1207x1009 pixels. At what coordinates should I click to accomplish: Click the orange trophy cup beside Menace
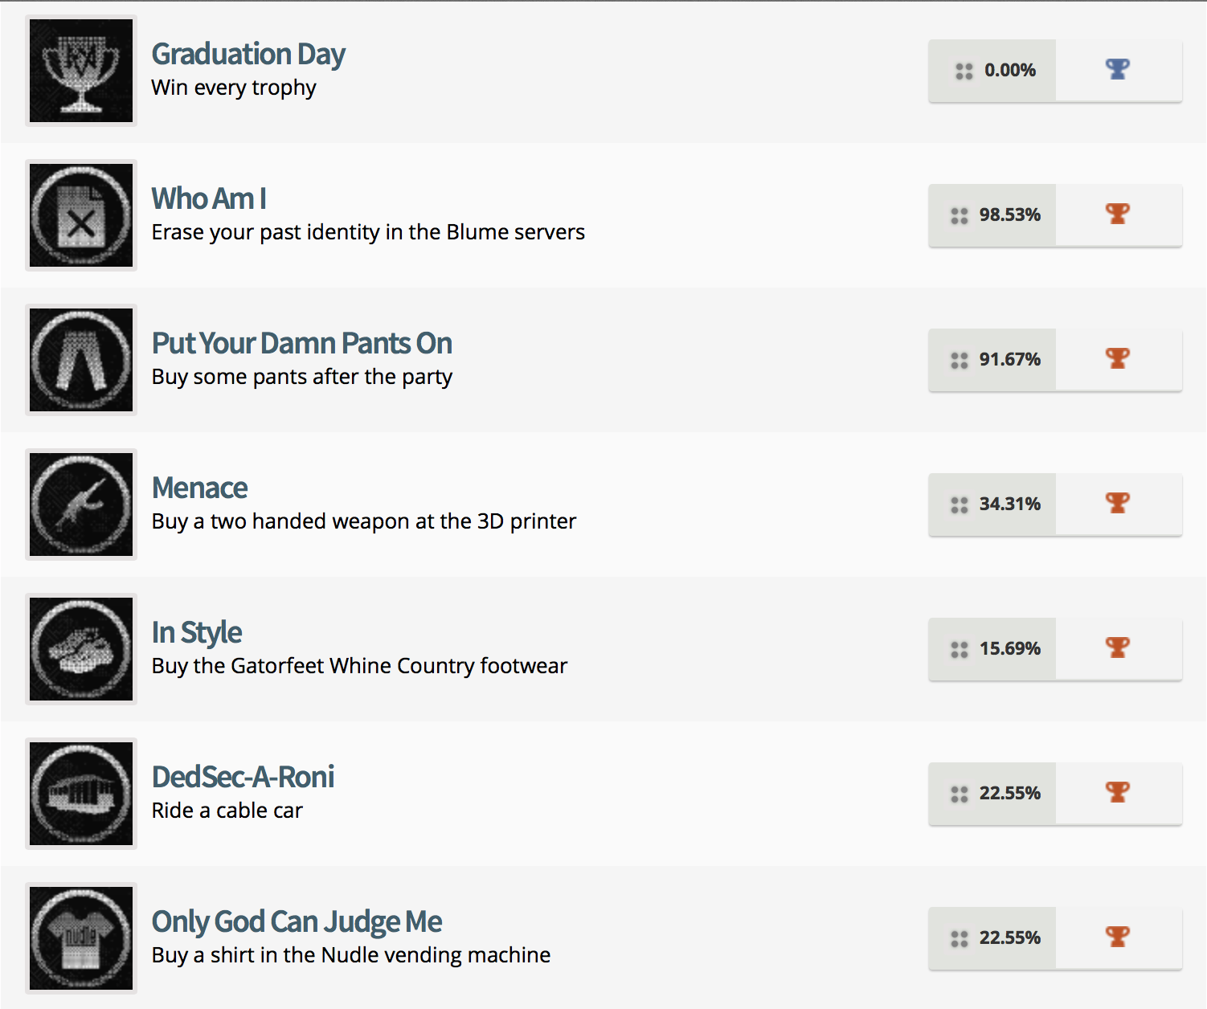click(1118, 504)
